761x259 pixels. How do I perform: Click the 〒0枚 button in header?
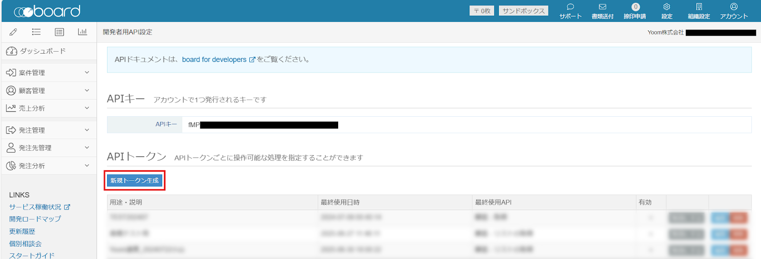(x=482, y=11)
